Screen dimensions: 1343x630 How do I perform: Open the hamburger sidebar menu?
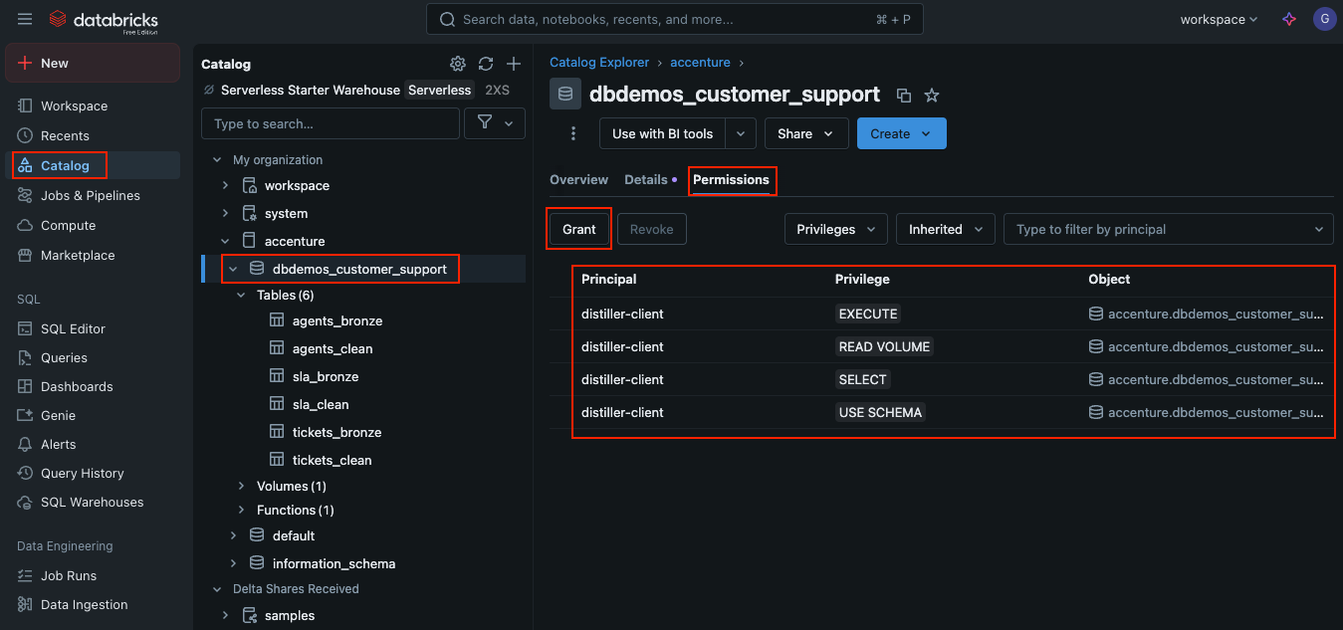coord(25,20)
